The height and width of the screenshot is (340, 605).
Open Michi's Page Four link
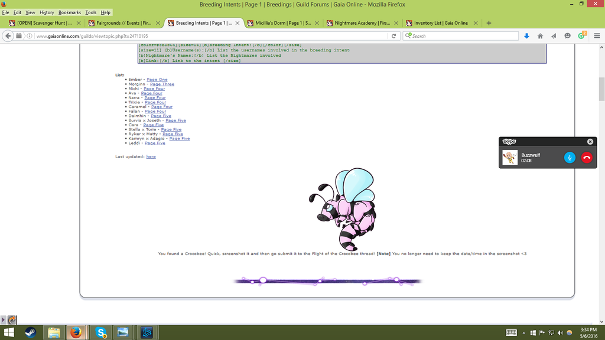pyautogui.click(x=154, y=89)
